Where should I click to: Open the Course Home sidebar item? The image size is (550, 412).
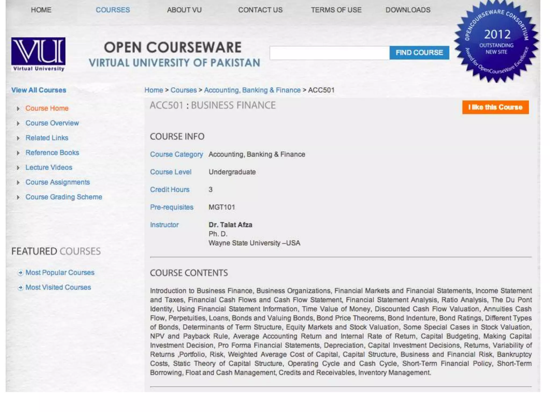(47, 108)
